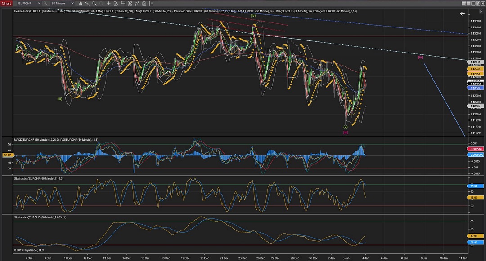The height and width of the screenshot is (261, 486).
Task: Open Chart Trader panel icon
Action: pos(122,3)
